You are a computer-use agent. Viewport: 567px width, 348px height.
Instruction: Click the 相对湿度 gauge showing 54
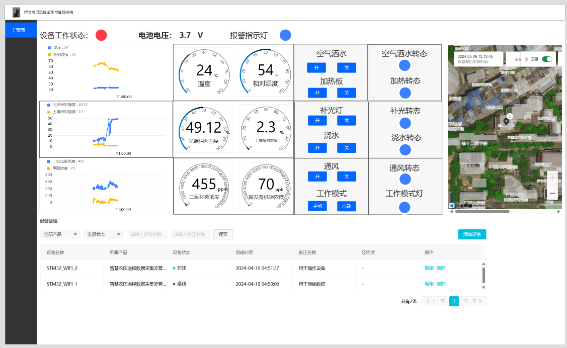click(266, 72)
